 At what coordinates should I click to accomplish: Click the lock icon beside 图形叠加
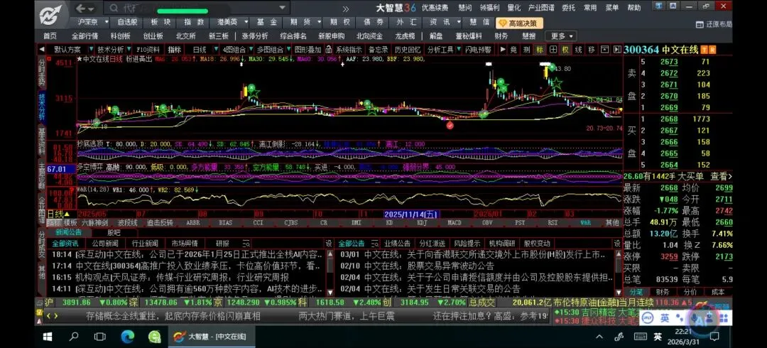(329, 50)
